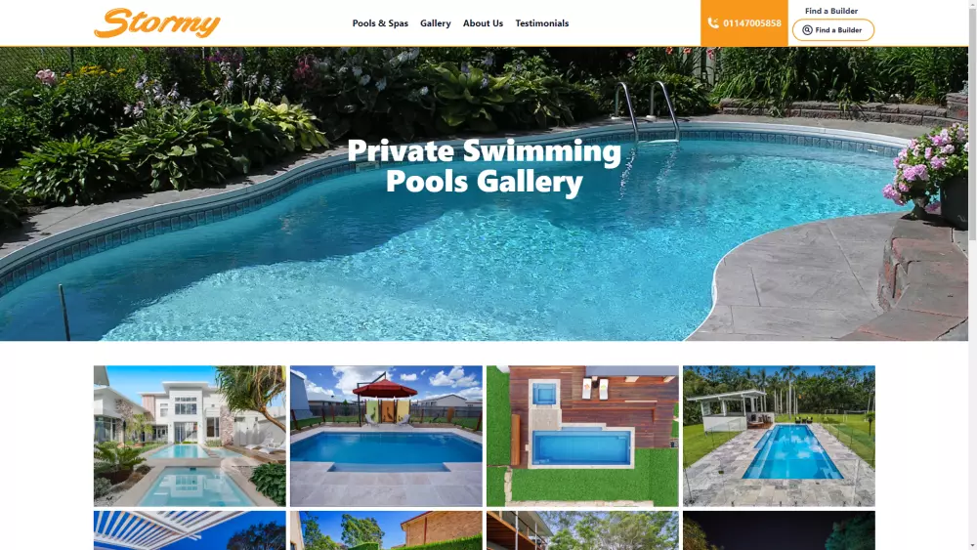Open the brick house pool thumbnail
The height and width of the screenshot is (550, 977).
386,530
